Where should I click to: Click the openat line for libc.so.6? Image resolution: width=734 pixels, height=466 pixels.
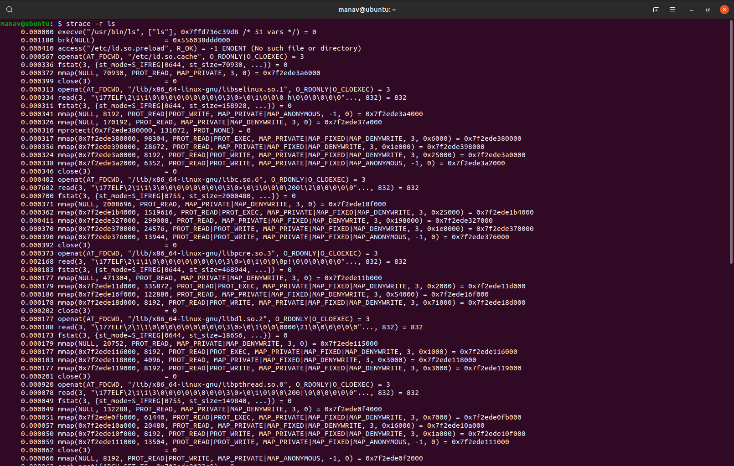point(193,179)
